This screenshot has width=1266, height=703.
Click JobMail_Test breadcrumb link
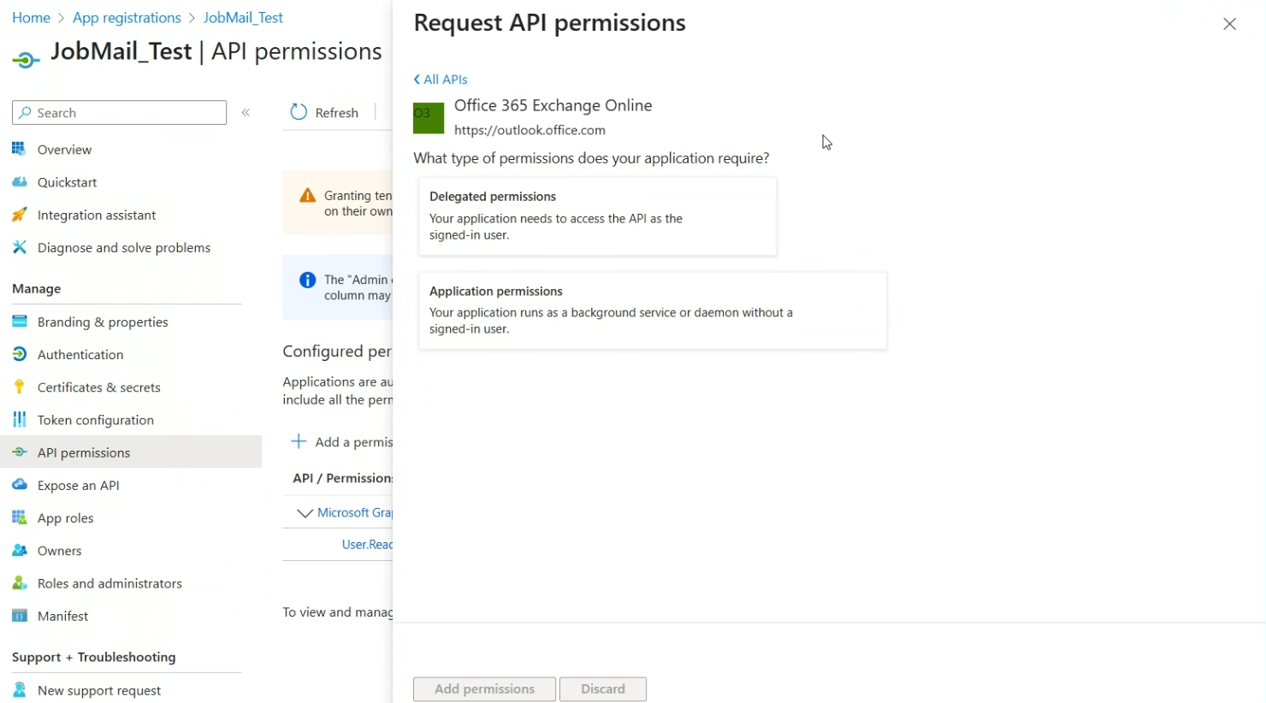[x=243, y=18]
